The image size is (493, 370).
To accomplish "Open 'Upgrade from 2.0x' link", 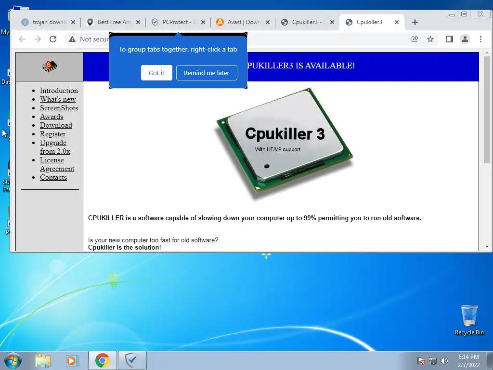I will [55, 147].
